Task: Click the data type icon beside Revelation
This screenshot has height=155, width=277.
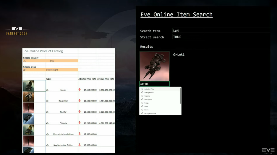Action: click(47, 101)
